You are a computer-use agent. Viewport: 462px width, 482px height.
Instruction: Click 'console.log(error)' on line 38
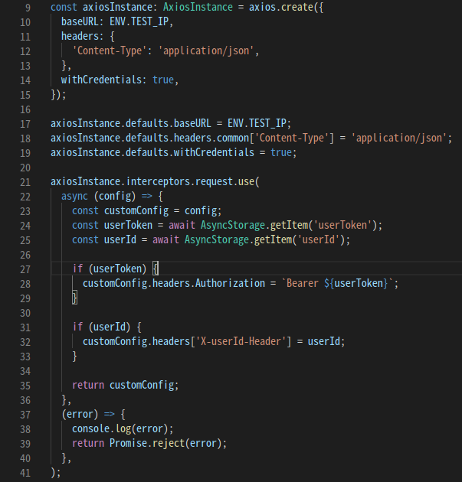120,428
